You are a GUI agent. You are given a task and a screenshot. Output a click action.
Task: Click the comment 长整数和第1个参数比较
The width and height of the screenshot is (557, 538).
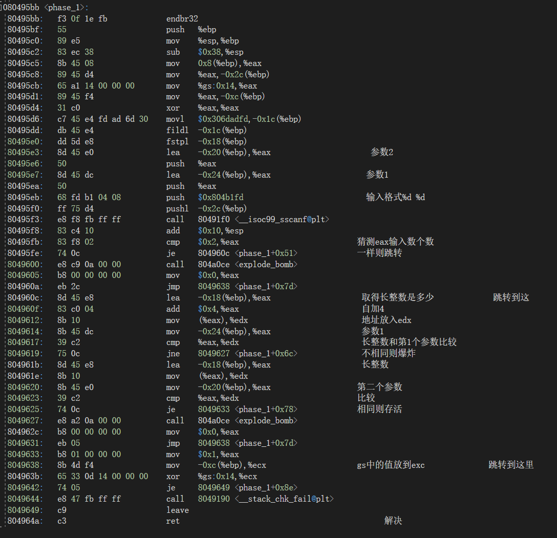tap(409, 342)
